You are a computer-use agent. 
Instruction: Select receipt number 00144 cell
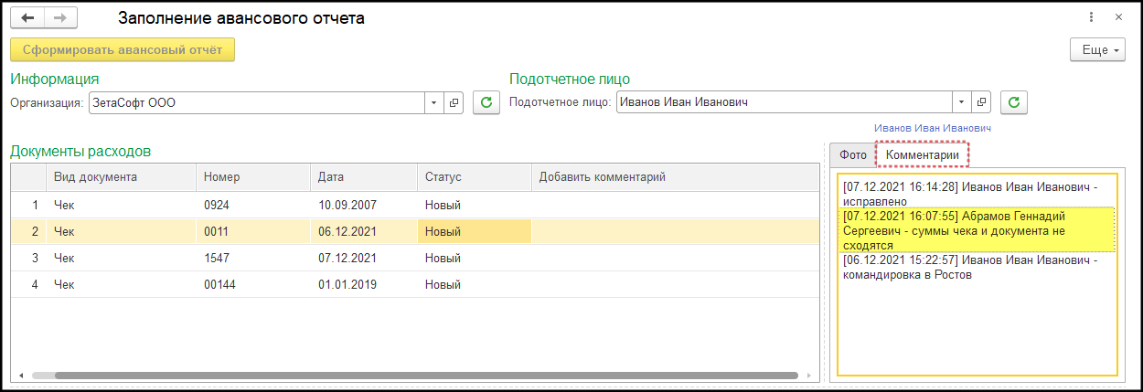pyautogui.click(x=254, y=285)
